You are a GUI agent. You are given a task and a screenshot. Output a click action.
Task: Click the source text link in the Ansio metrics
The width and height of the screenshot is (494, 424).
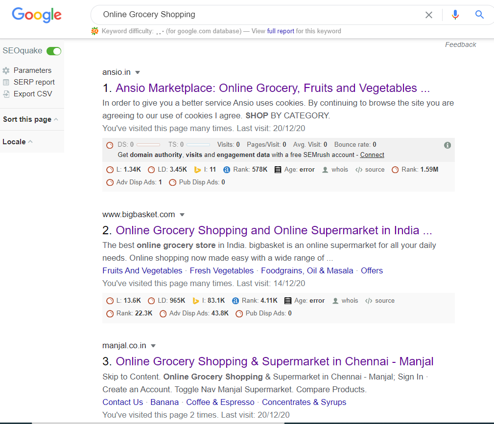point(375,170)
